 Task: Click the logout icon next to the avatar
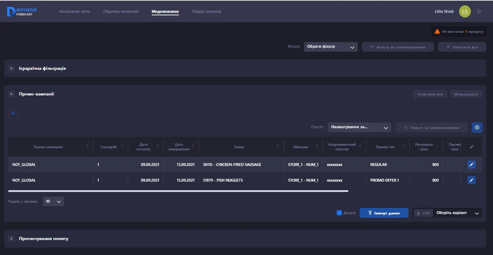pos(479,11)
